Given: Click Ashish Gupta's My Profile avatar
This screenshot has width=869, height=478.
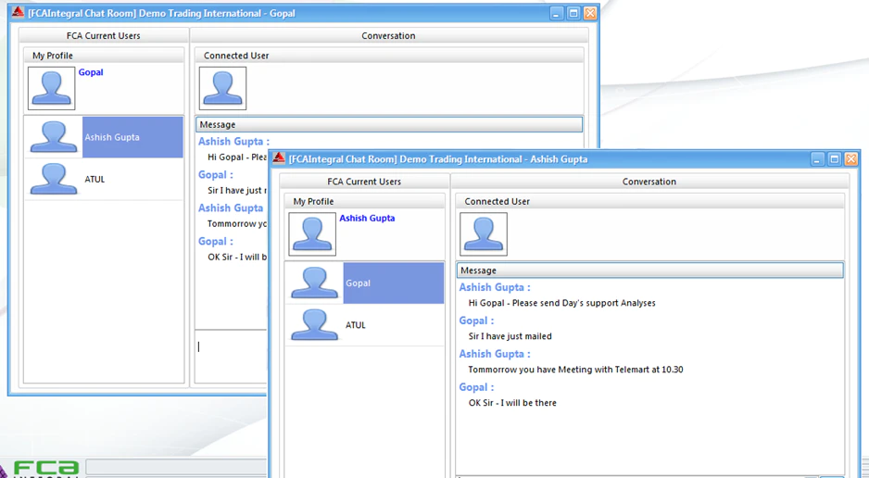Looking at the screenshot, I should click(x=312, y=234).
